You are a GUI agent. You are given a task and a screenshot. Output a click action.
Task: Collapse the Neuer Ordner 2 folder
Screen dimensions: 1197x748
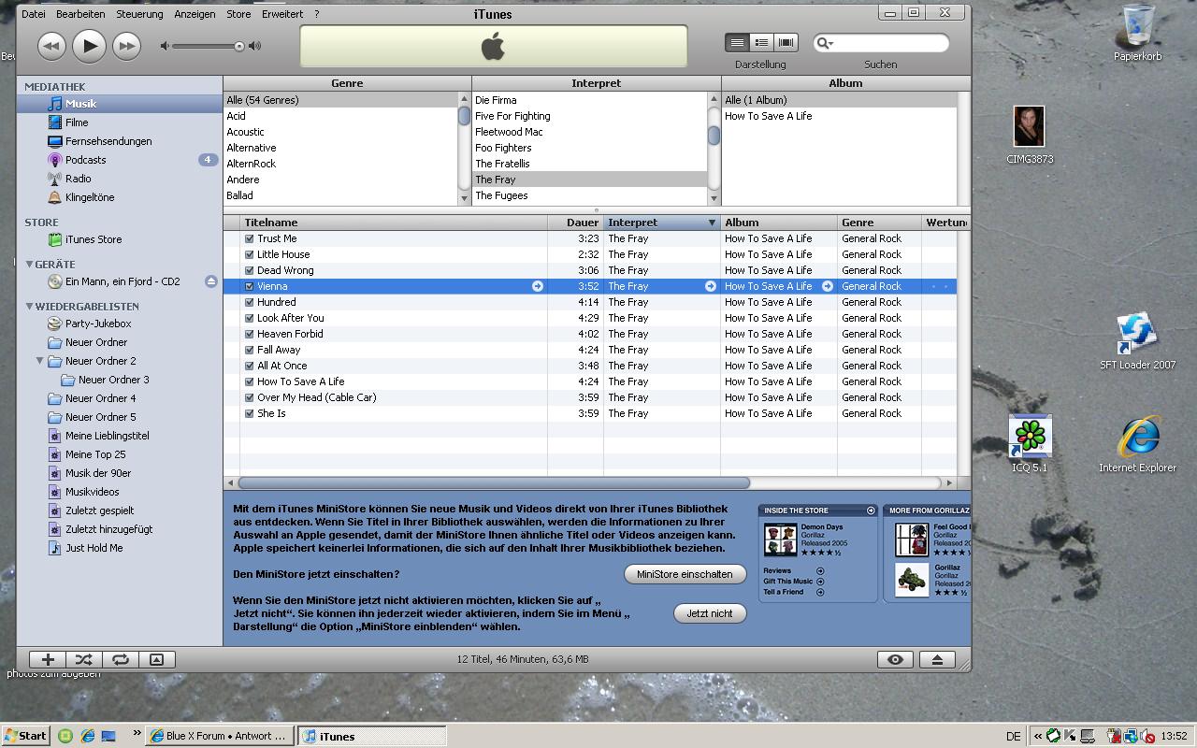(40, 361)
